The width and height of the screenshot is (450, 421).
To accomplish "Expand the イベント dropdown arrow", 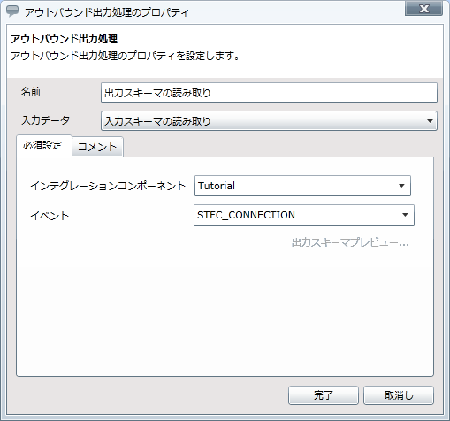I will click(x=405, y=215).
